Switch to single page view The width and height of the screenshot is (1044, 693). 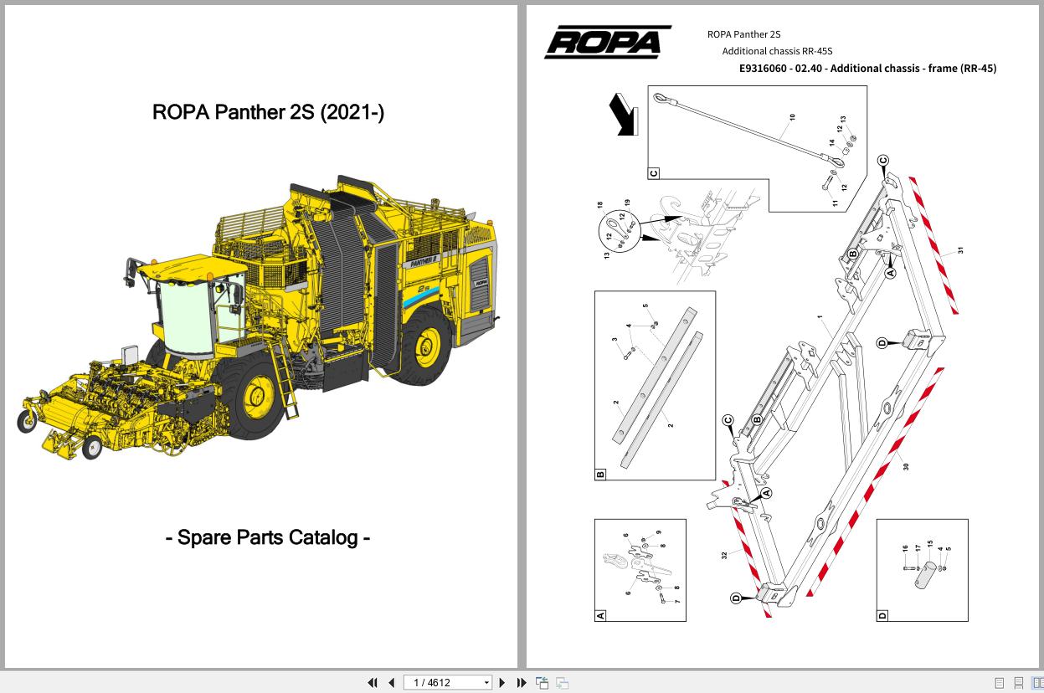(x=999, y=683)
